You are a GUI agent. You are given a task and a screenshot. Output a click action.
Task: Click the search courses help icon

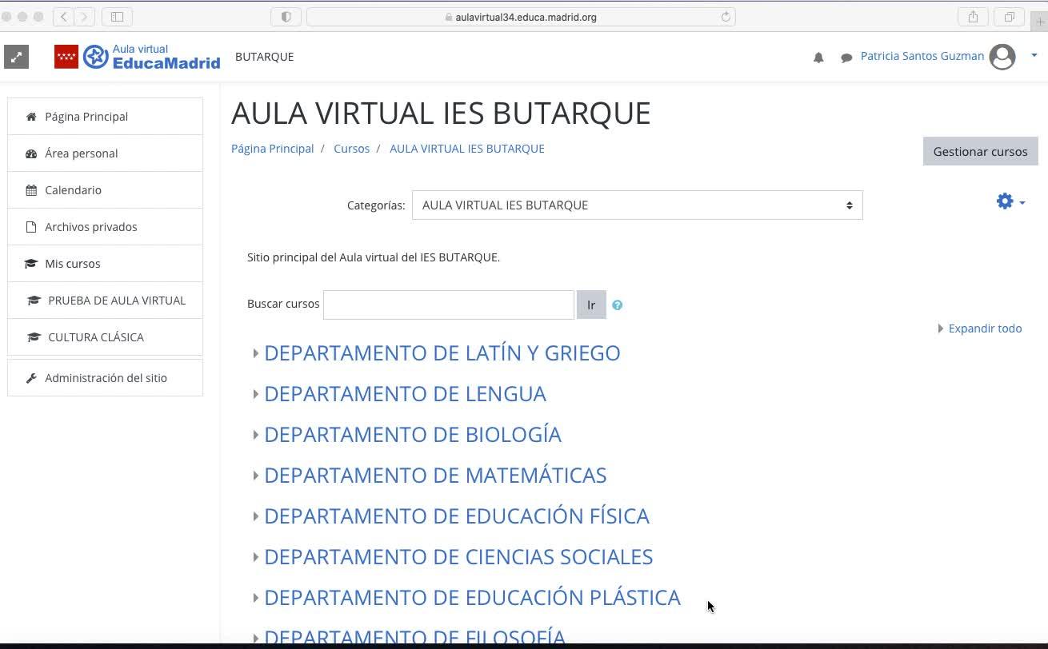[x=618, y=305]
